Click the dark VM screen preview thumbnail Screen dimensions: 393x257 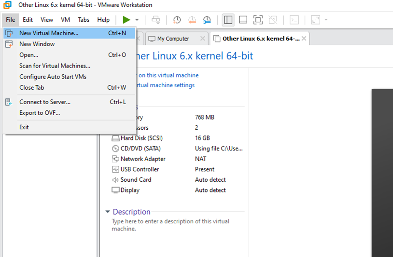point(382,173)
